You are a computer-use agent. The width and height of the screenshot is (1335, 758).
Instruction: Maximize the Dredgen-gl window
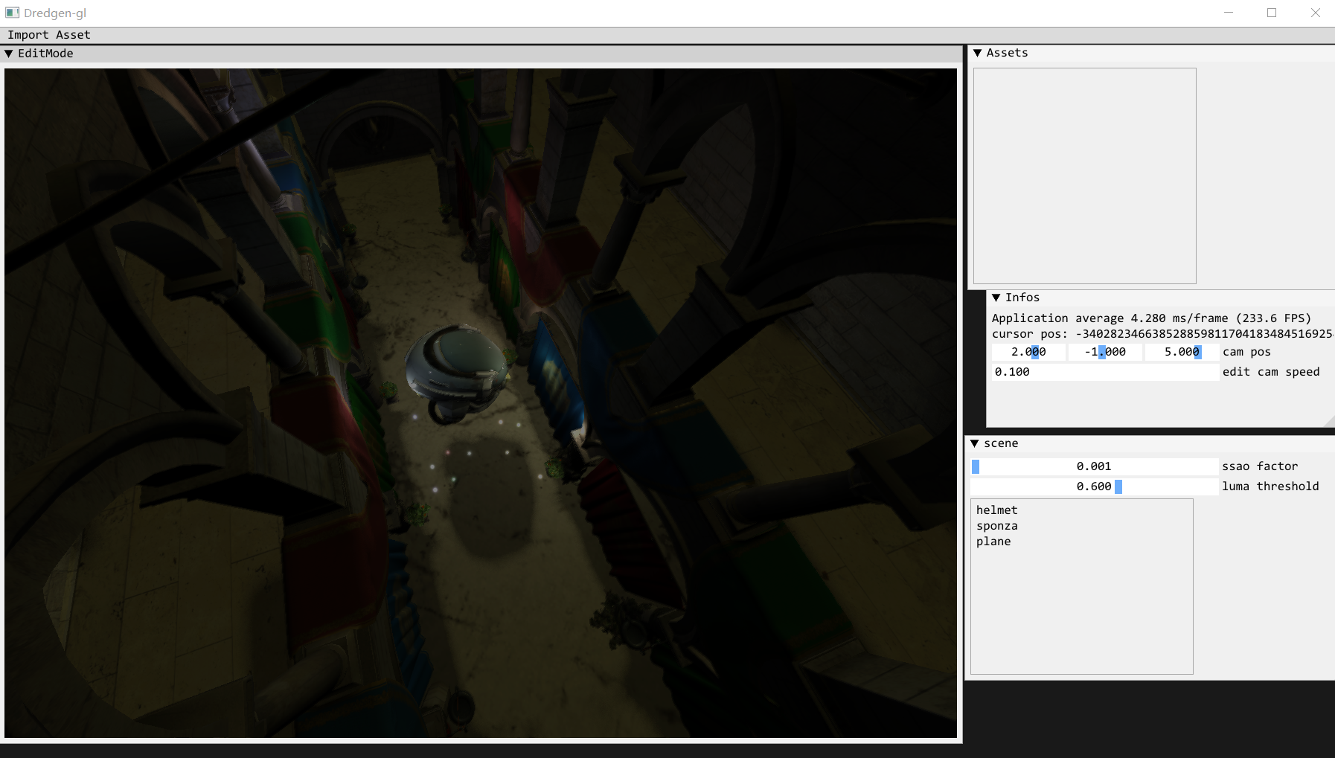tap(1272, 13)
